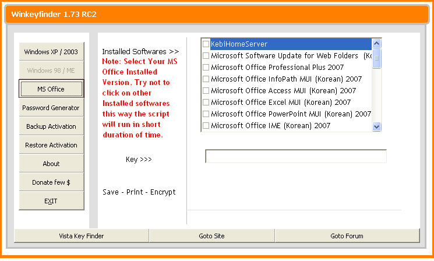Viewport: 434px width, 261px height.
Task: Tick Microsoft Office Professional Plus 2007 checkbox
Action: tap(206, 67)
